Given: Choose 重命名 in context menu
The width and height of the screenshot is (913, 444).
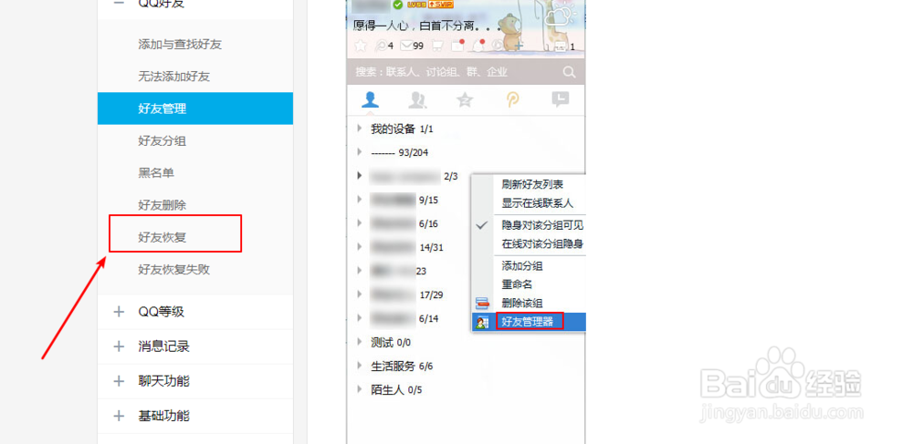Looking at the screenshot, I should tap(529, 284).
